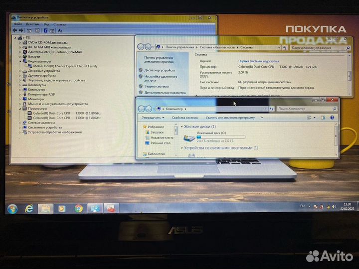
Task: Select the г-ПК root node
Action: [x=27, y=37]
